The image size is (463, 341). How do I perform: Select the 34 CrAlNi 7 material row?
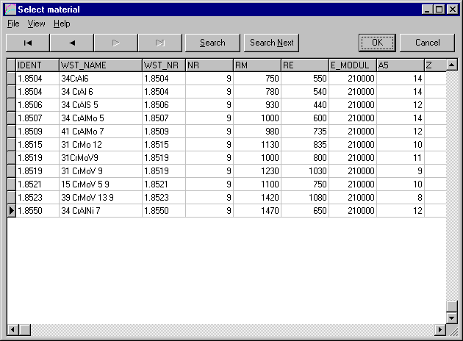100,211
